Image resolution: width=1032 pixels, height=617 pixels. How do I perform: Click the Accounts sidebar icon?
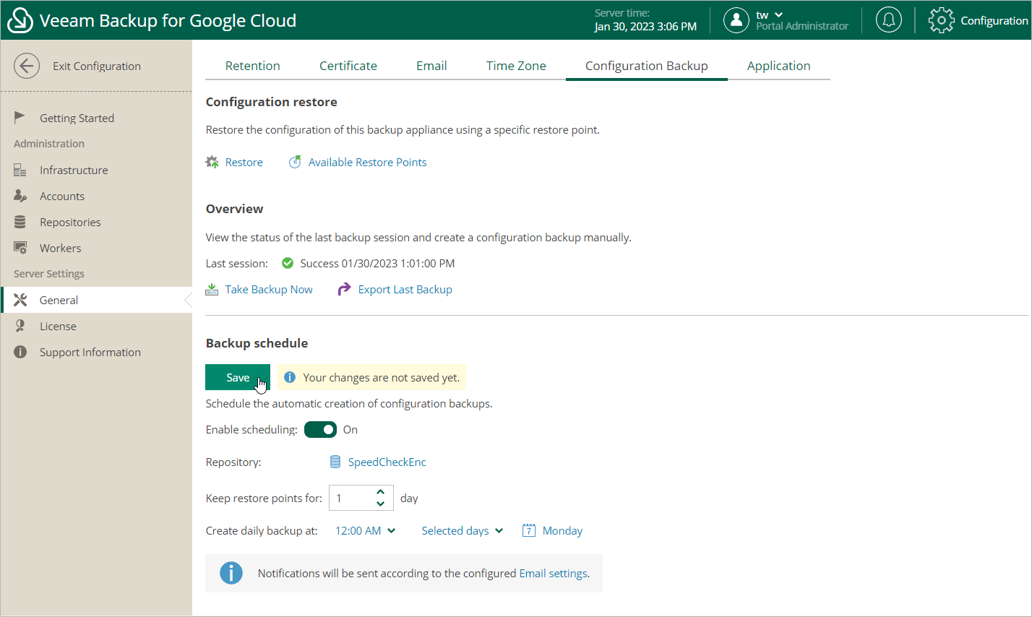(x=20, y=196)
